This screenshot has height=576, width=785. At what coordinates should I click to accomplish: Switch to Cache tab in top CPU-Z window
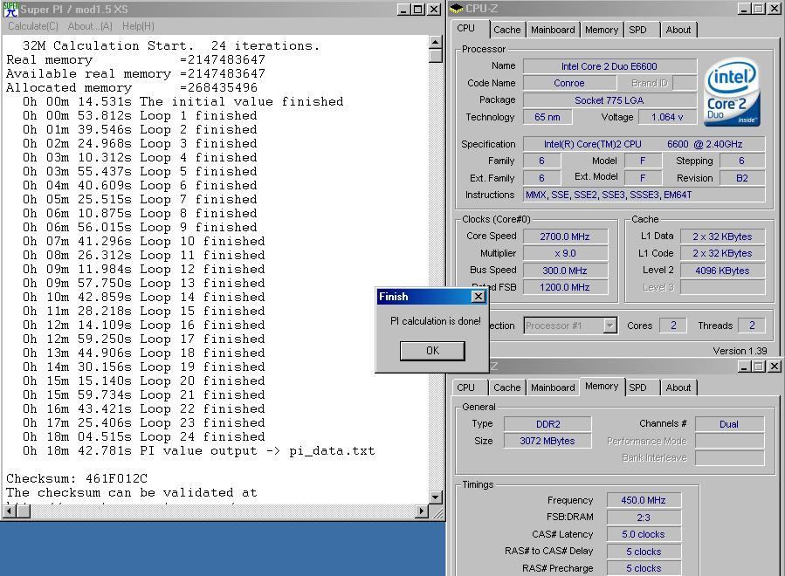coord(506,30)
